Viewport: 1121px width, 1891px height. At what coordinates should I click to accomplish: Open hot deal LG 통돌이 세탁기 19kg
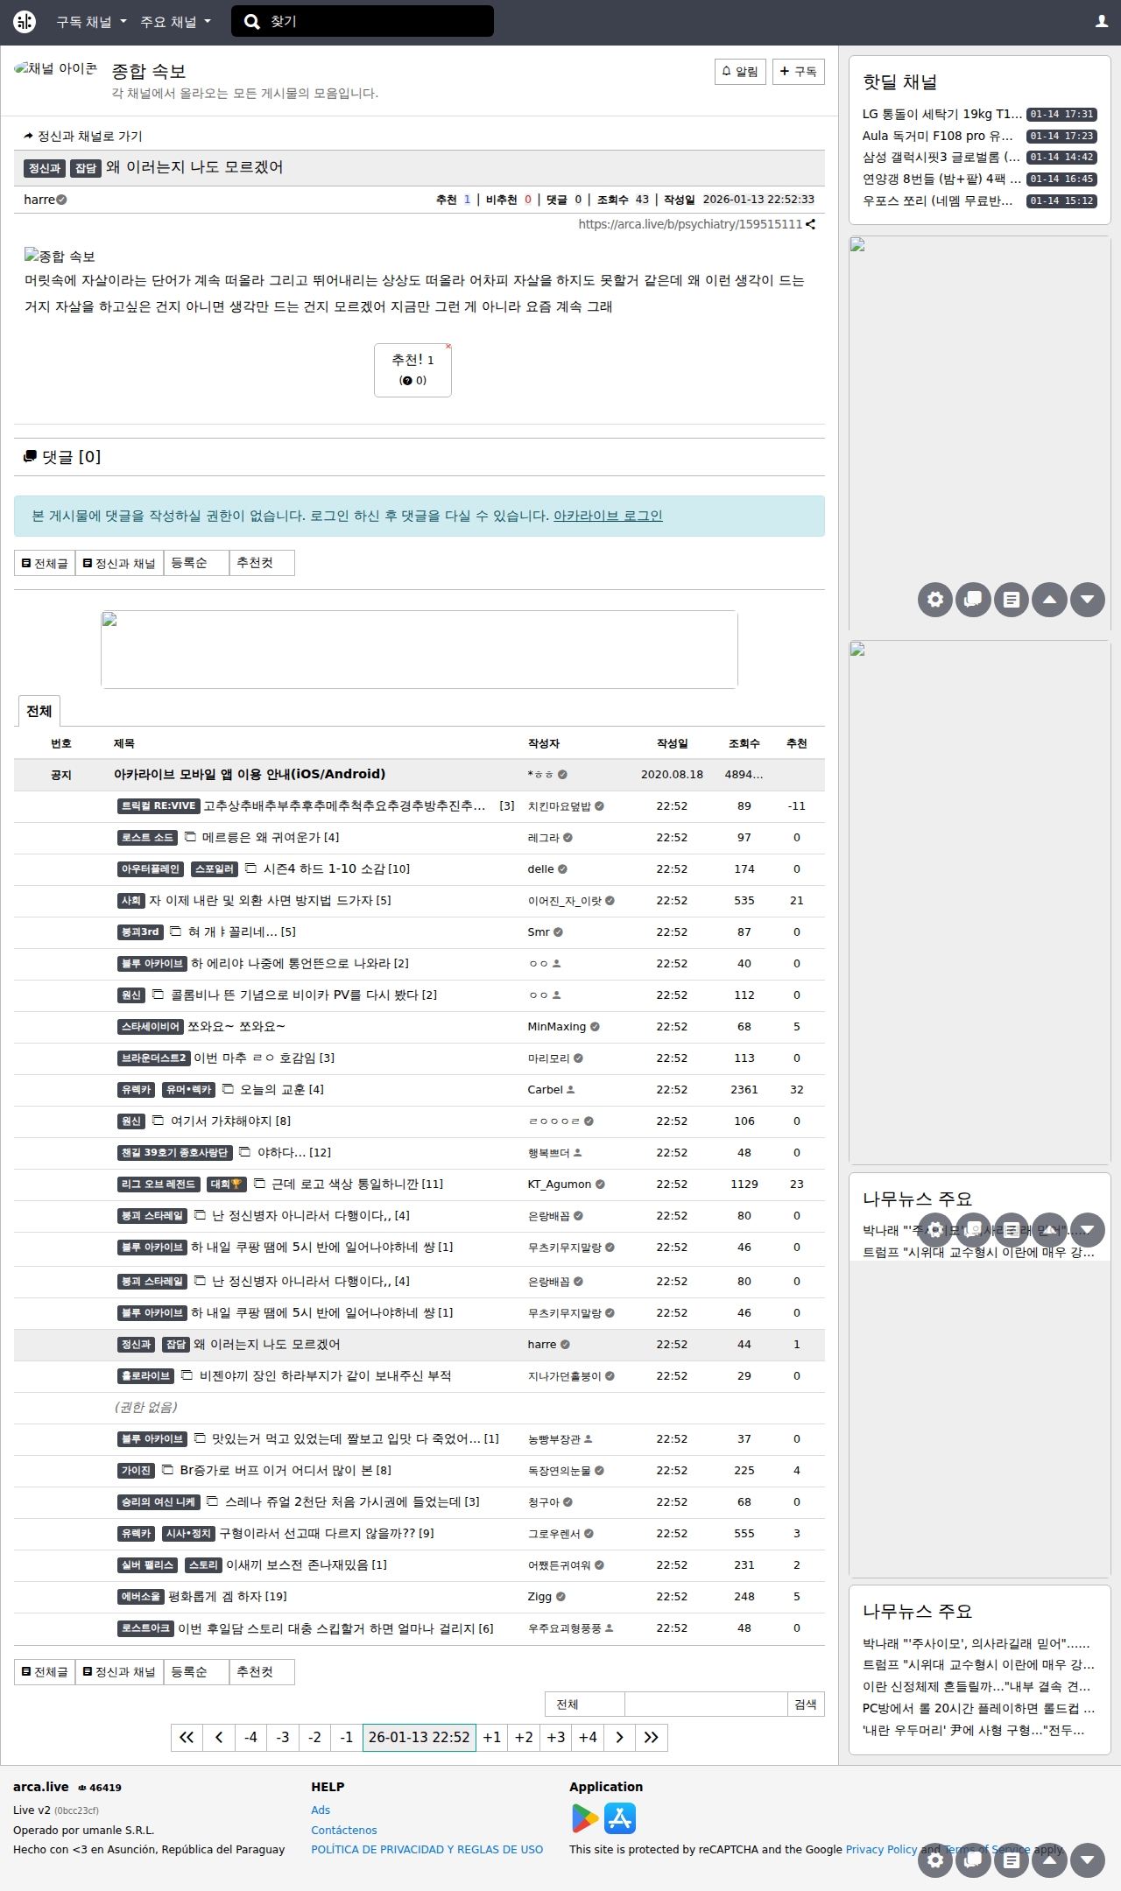click(x=941, y=114)
